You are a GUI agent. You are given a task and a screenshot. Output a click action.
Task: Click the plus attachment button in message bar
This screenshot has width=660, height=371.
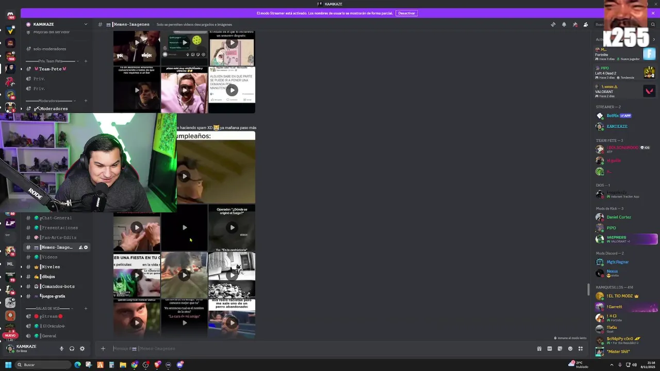pos(103,348)
